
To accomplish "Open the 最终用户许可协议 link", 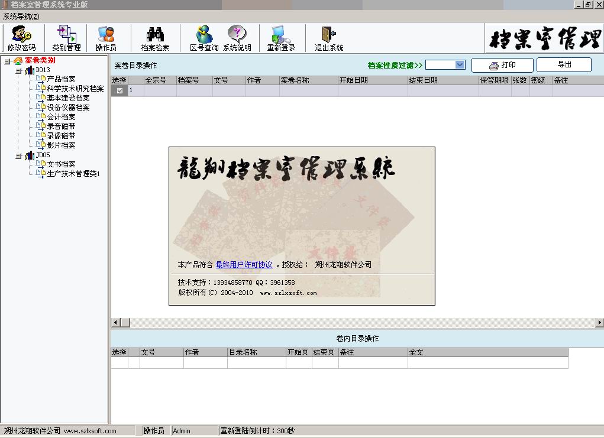I will pos(244,265).
